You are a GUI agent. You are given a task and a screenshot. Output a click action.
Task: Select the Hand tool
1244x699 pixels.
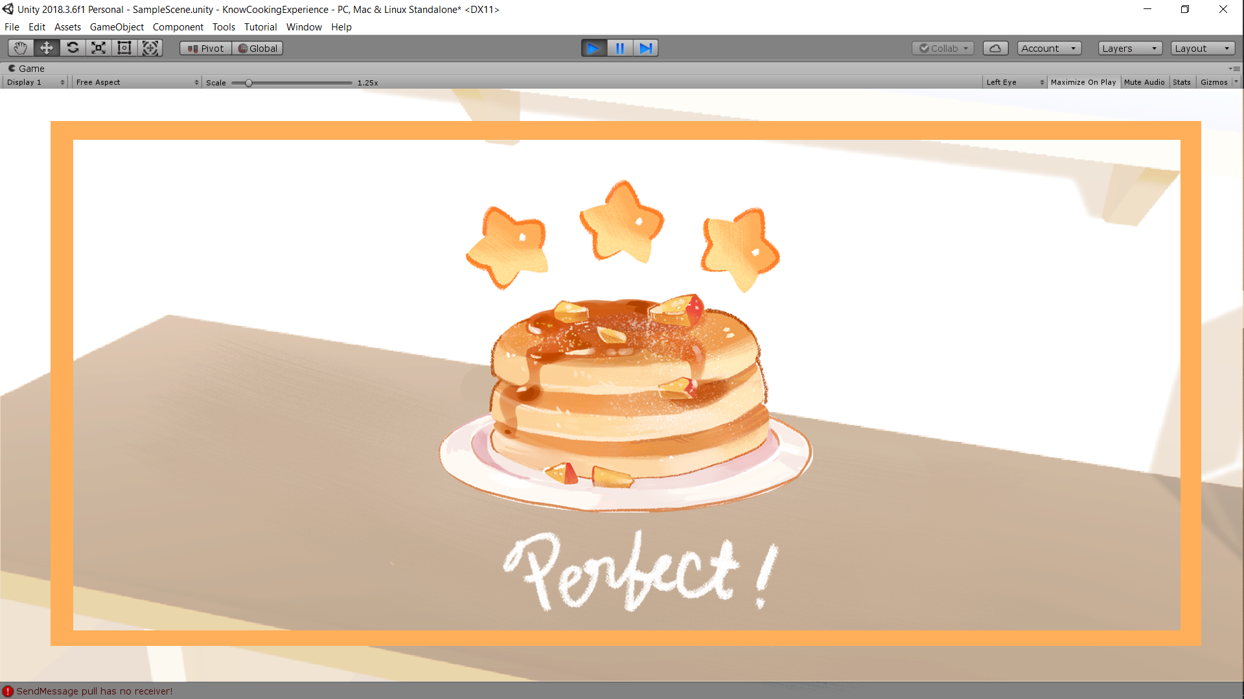[21, 48]
